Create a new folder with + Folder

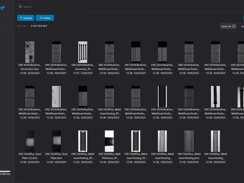45,18
